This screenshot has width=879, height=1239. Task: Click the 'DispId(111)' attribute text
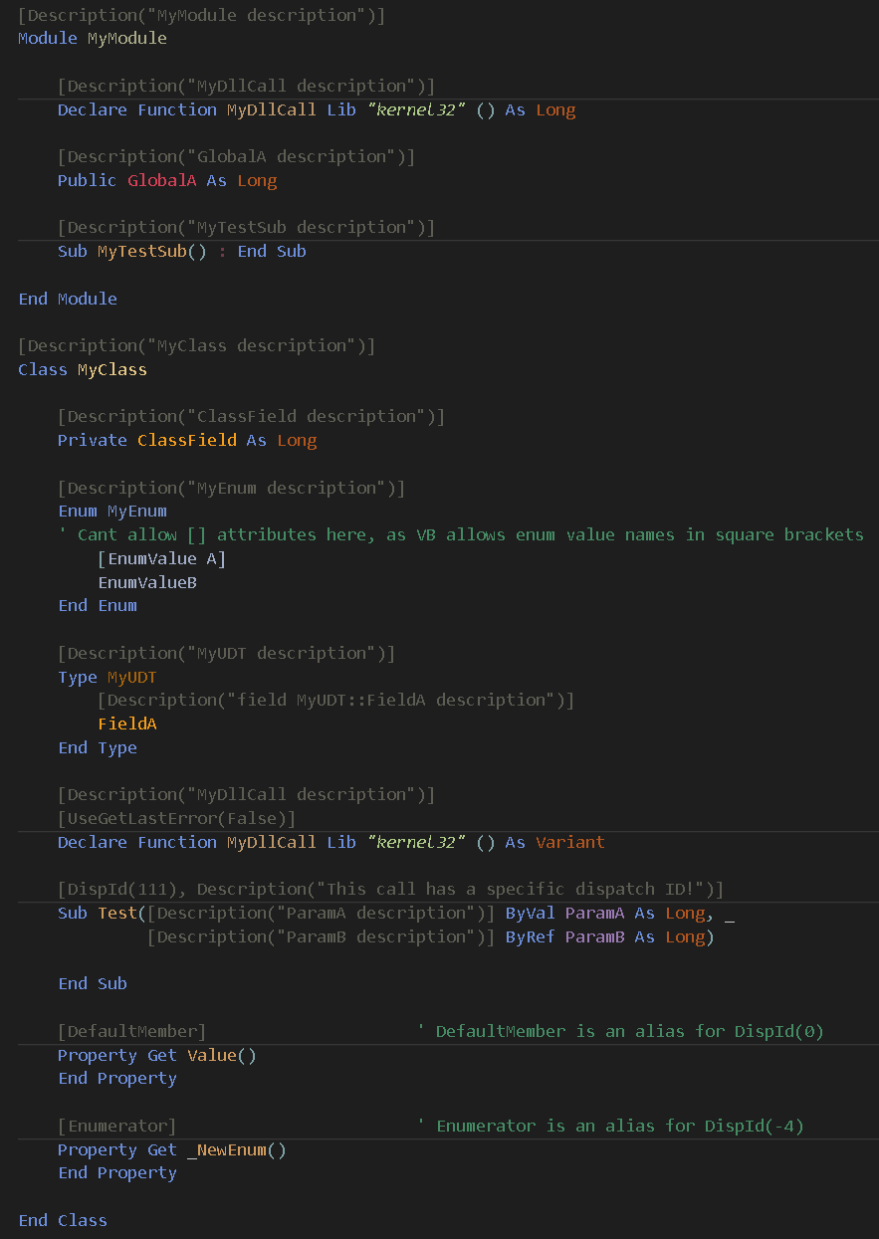(x=122, y=890)
